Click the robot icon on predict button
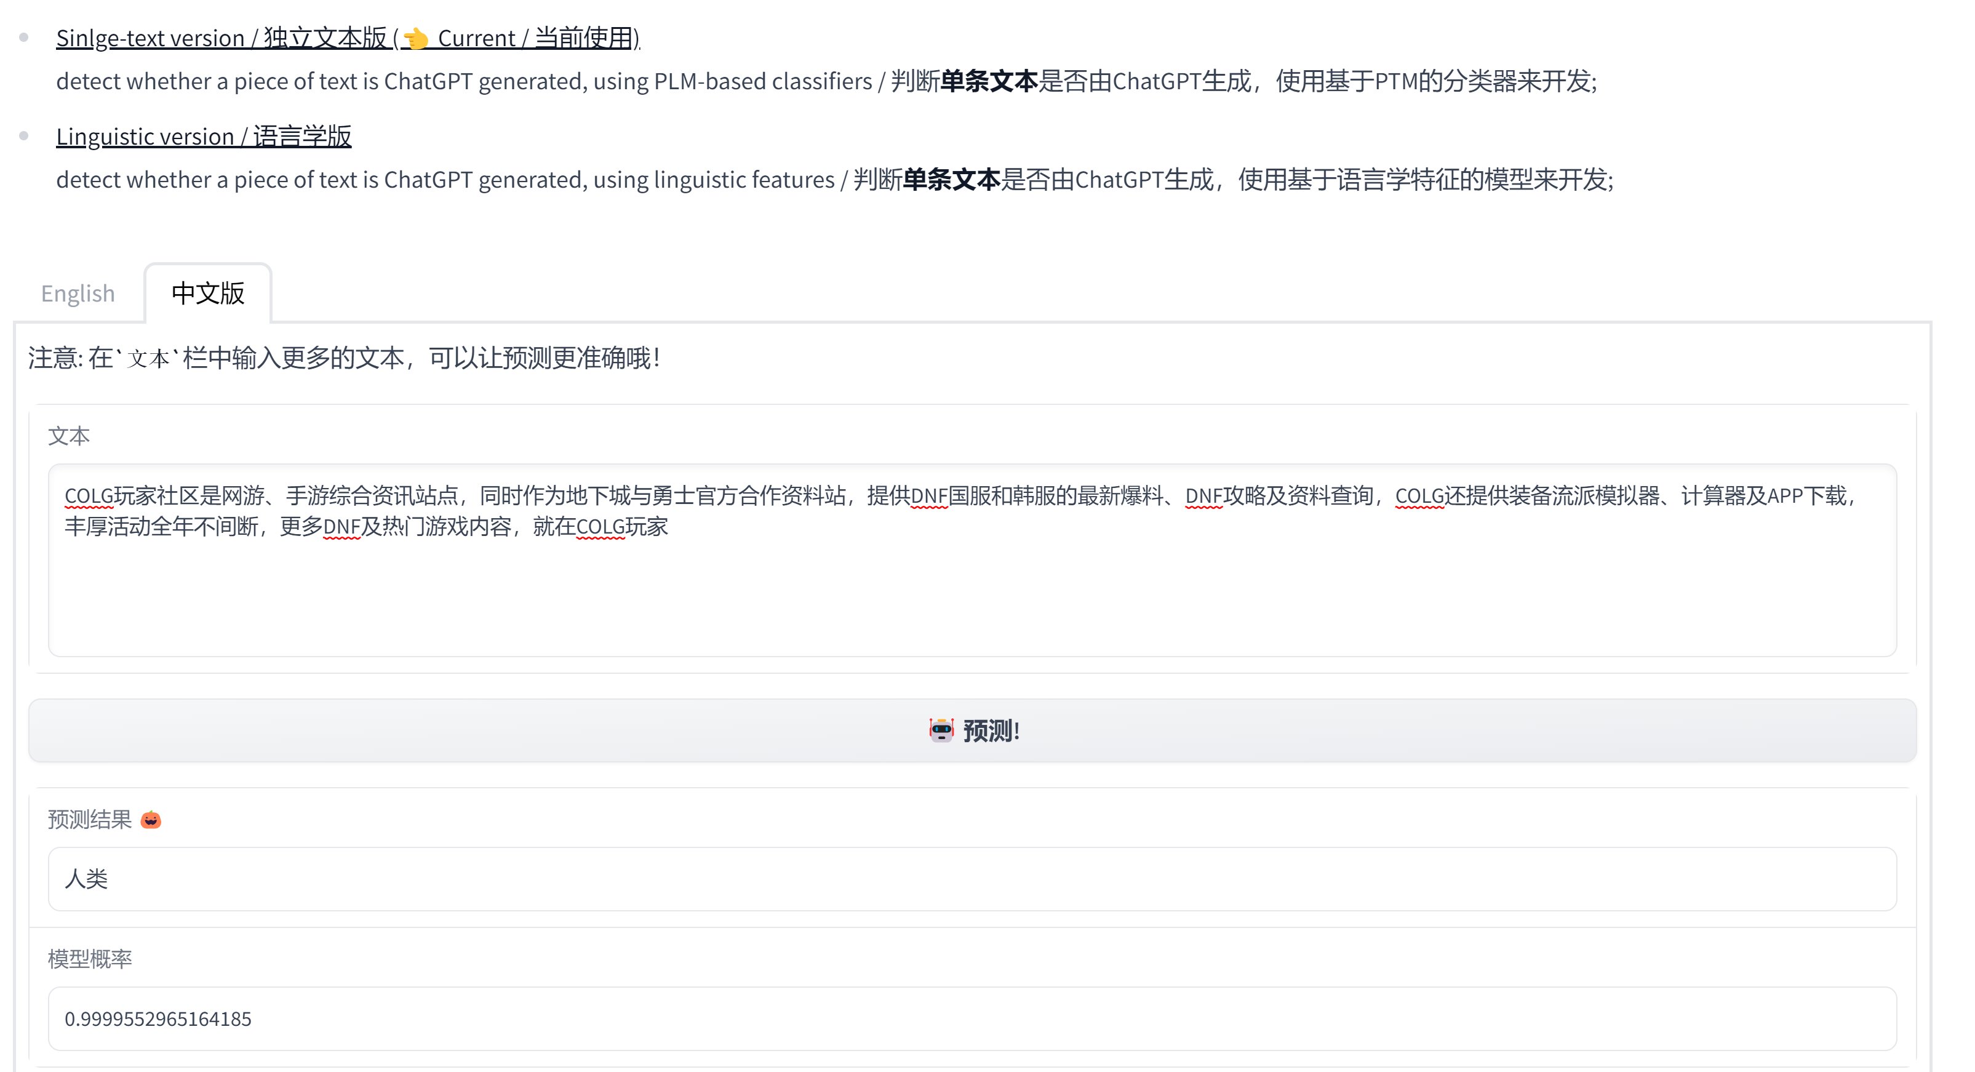 tap(941, 730)
